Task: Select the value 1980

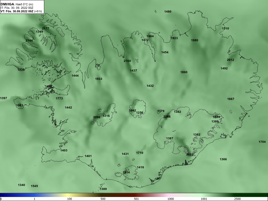Action: tap(195, 40)
